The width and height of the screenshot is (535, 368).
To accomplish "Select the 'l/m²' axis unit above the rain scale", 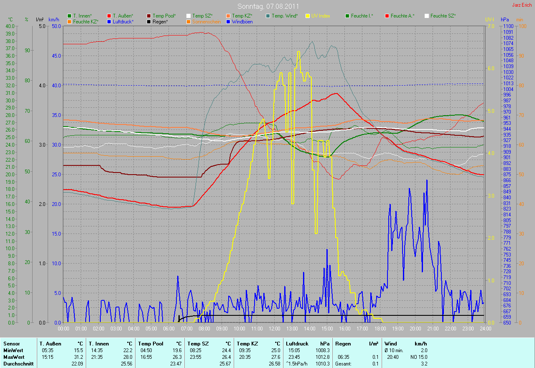I will click(x=40, y=20).
